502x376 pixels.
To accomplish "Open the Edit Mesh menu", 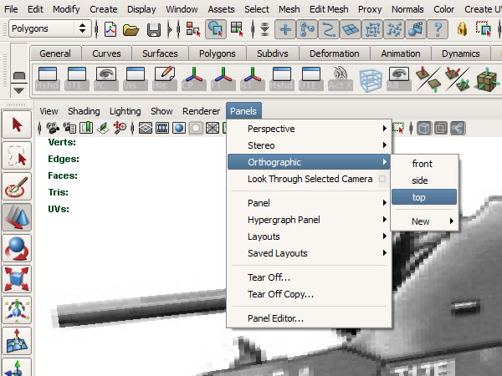I will click(329, 9).
